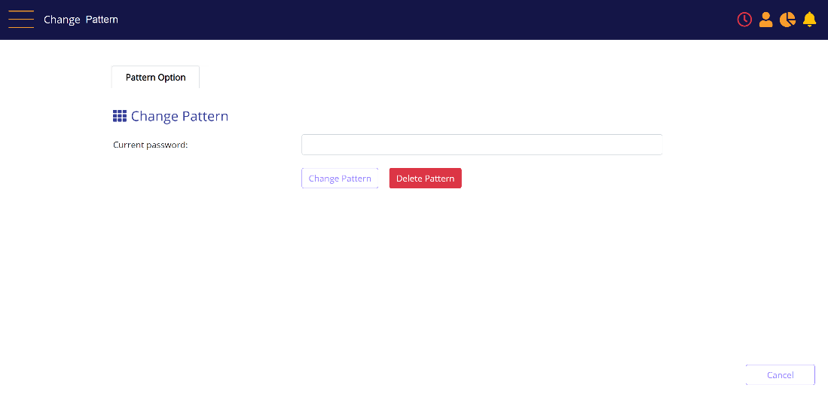Click the red clock icon

coord(744,20)
